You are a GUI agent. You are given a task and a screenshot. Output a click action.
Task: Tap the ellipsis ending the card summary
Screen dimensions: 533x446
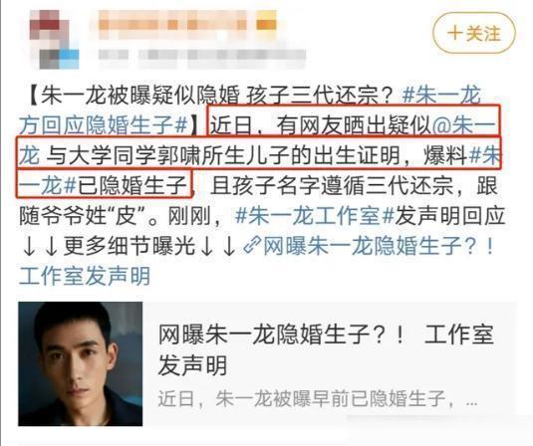click(471, 402)
